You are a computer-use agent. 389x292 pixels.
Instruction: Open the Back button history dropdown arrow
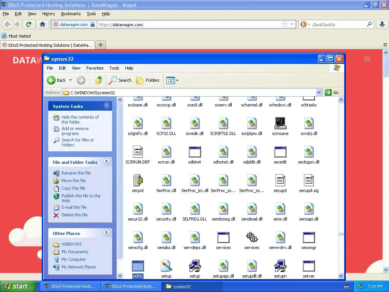point(70,80)
